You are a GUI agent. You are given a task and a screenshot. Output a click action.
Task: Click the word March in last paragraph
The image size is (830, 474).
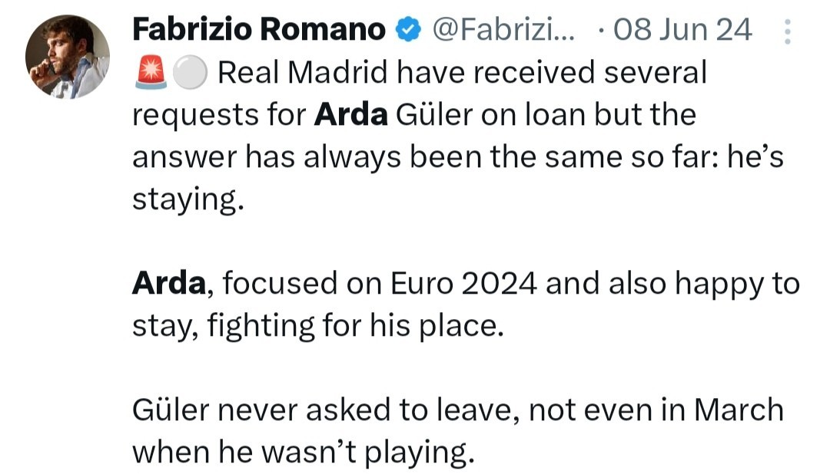click(739, 410)
